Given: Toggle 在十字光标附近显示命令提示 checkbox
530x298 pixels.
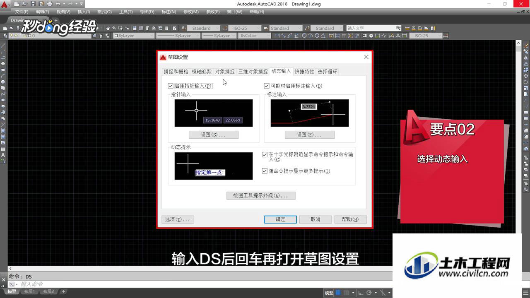Looking at the screenshot, I should tap(265, 154).
